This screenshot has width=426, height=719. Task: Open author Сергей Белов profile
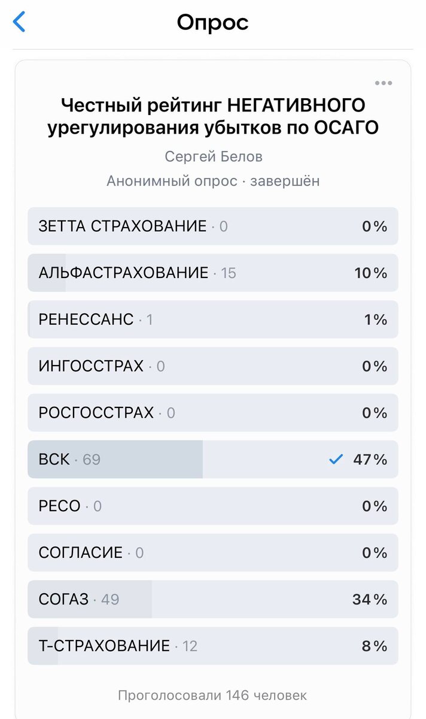coord(214,156)
